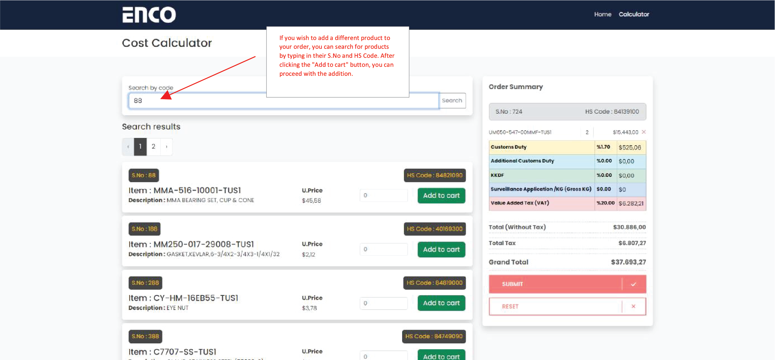
Task: Add MM250-017-29008-TUS1 to cart
Action: point(441,249)
